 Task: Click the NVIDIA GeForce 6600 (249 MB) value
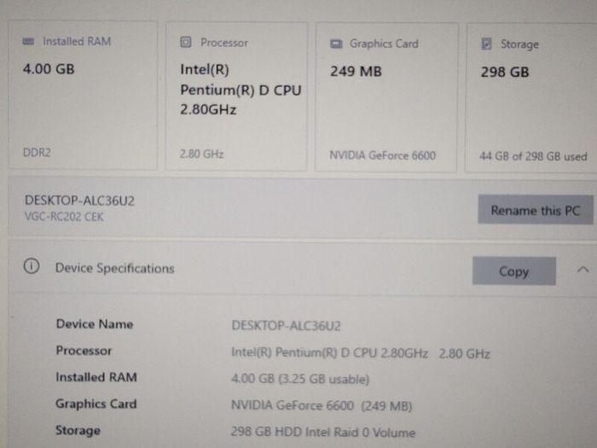pos(322,405)
